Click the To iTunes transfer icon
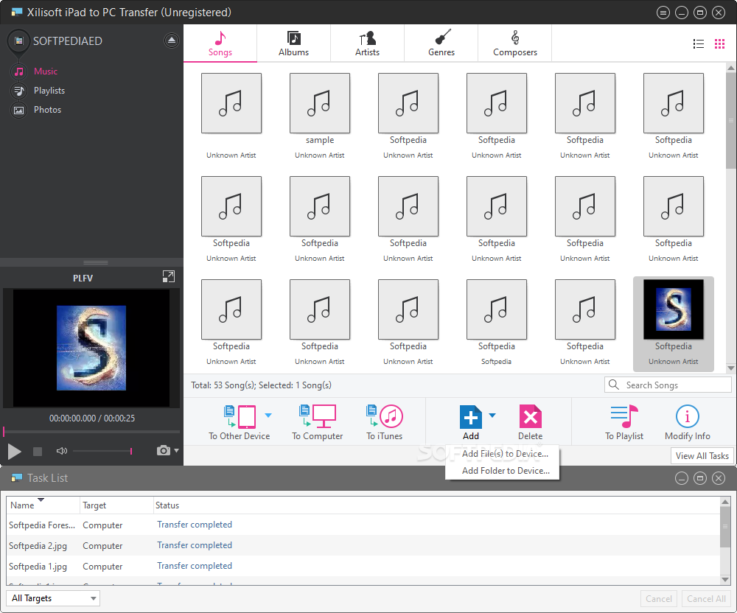 (385, 416)
